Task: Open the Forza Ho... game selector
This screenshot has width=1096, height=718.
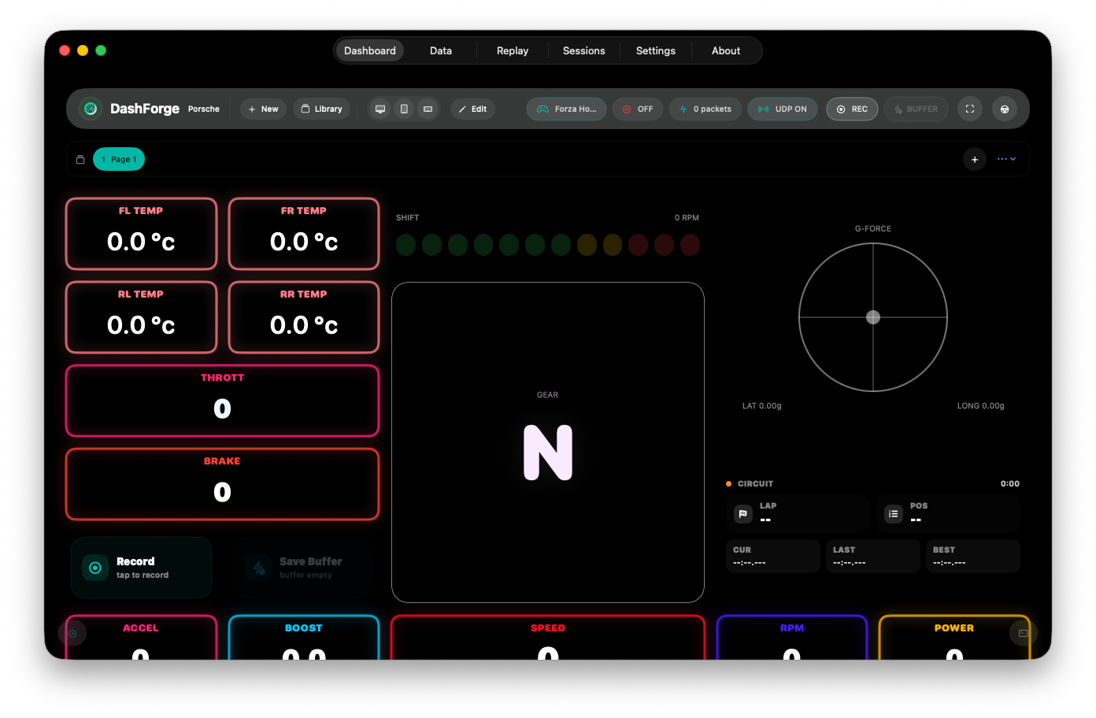Action: [x=567, y=109]
